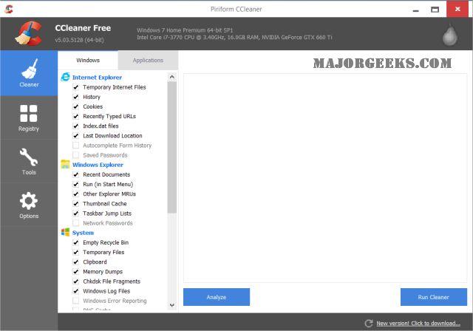This screenshot has width=473, height=331.
Task: Click the title bar CCleaner app icon
Action: coord(9,9)
